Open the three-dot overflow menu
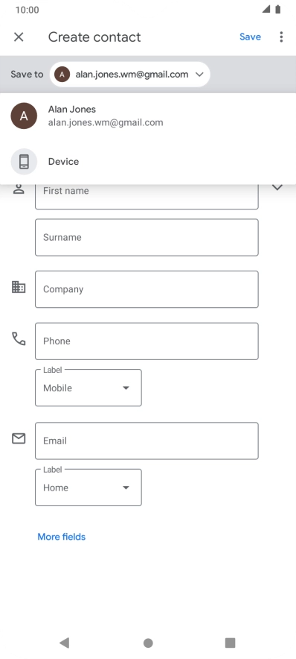The image size is (296, 659). pyautogui.click(x=281, y=37)
